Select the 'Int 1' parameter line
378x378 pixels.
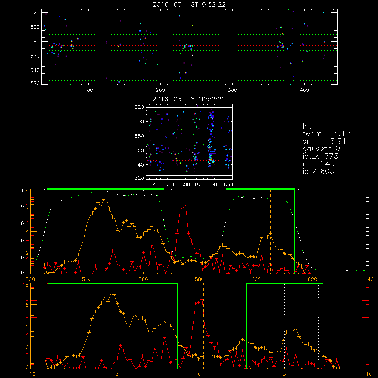[x=318, y=126]
